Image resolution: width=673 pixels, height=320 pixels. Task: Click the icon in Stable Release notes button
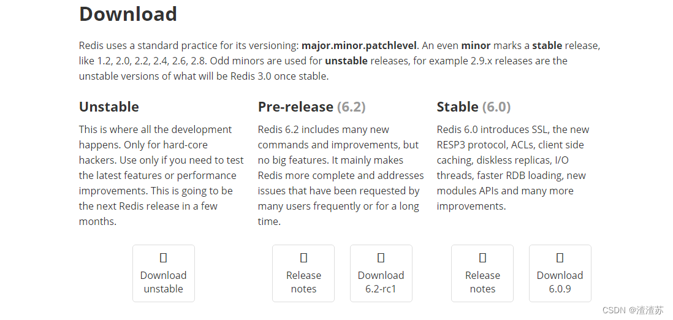click(482, 257)
